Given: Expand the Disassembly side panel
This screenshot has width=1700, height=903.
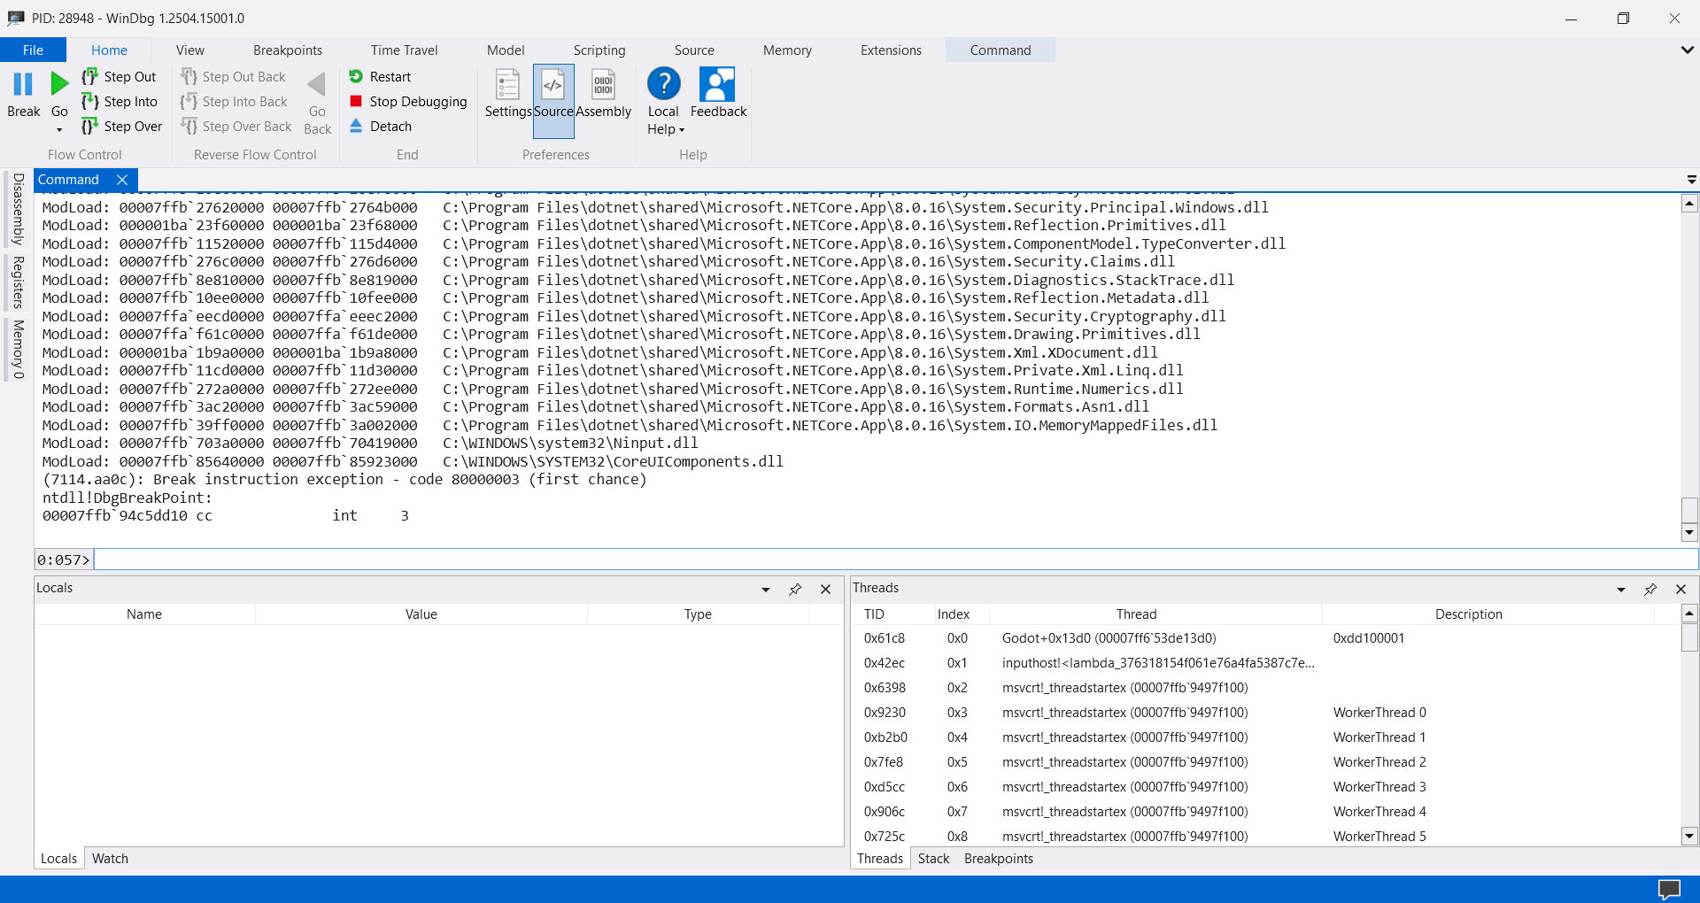Looking at the screenshot, I should click(x=17, y=209).
